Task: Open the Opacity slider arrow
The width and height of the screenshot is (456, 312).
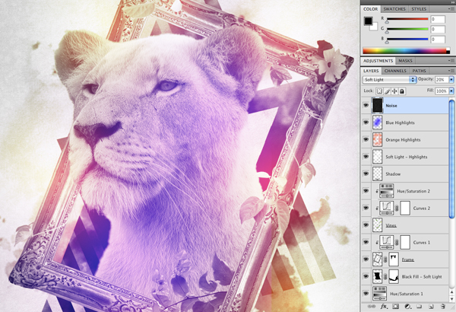Action: [x=451, y=80]
